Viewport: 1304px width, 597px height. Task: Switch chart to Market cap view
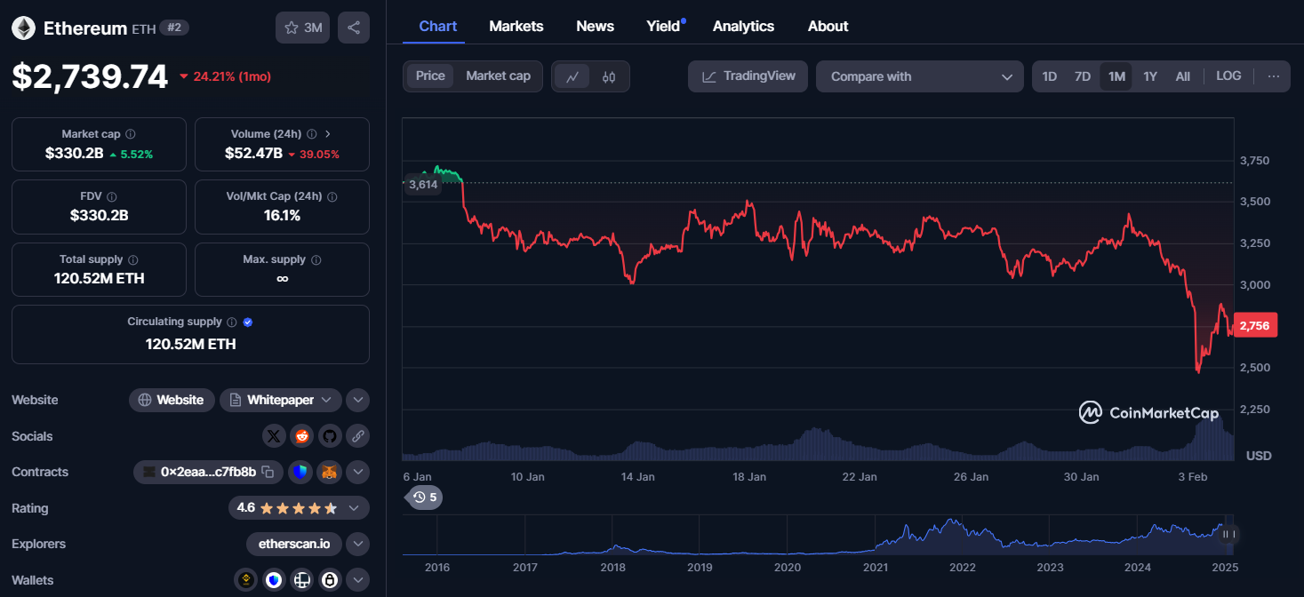click(x=498, y=76)
